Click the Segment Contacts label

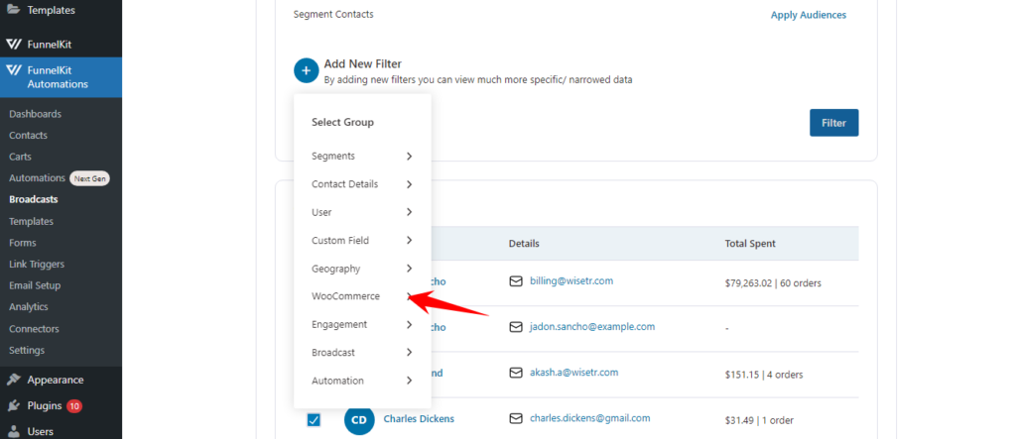point(333,14)
